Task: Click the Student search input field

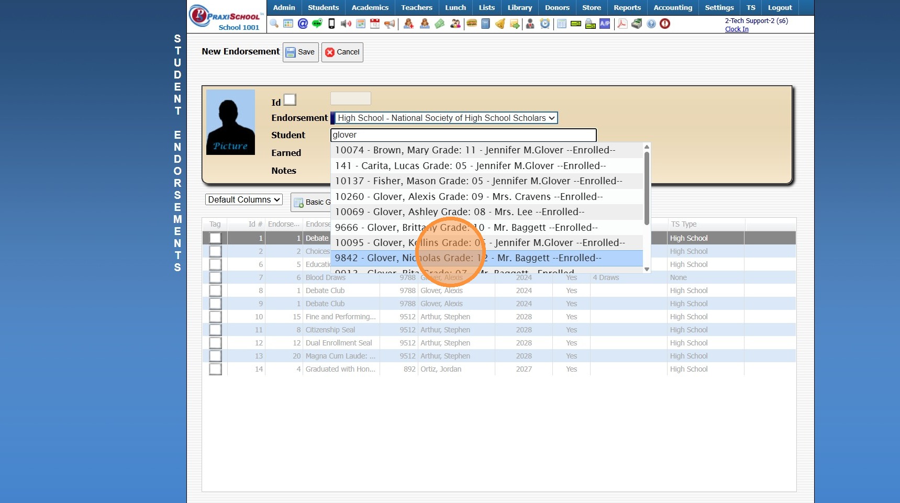Action: pyautogui.click(x=463, y=135)
